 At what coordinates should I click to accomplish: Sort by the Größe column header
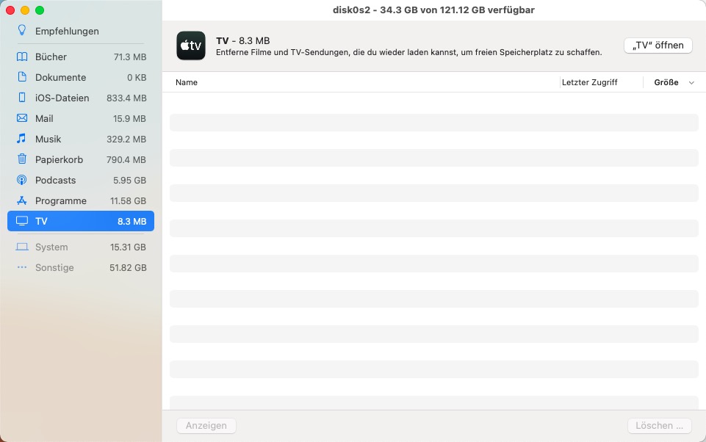[x=666, y=82]
